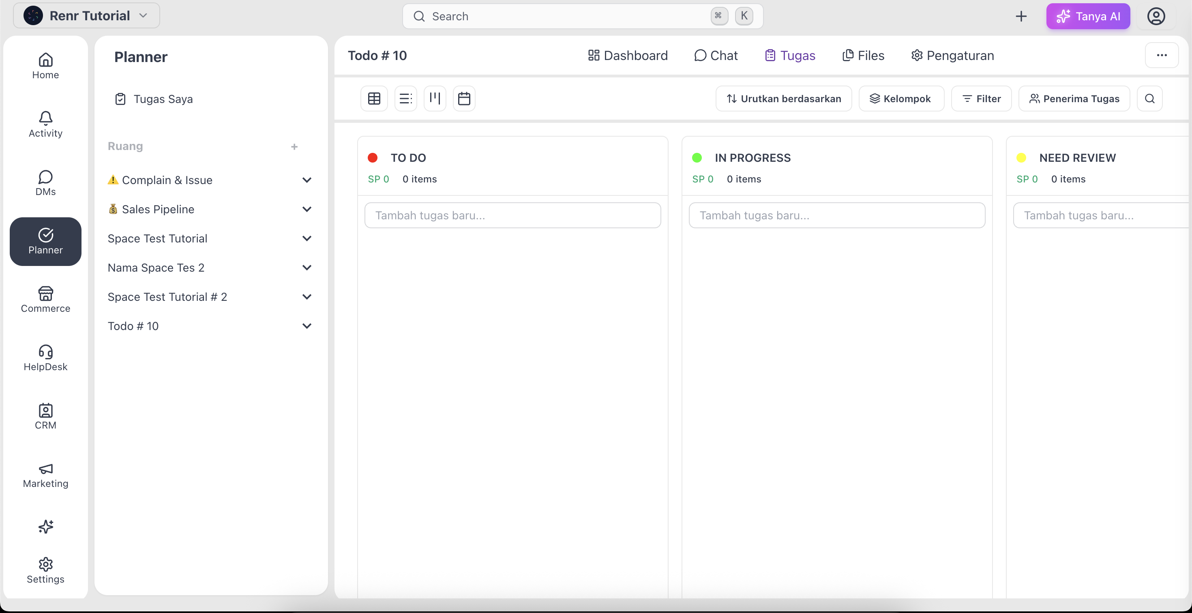
Task: Click the green IN PROGRESS status dot
Action: point(697,158)
